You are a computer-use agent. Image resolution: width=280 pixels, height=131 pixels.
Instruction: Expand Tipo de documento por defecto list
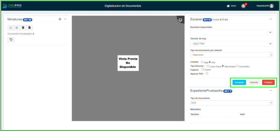[x=231, y=55]
